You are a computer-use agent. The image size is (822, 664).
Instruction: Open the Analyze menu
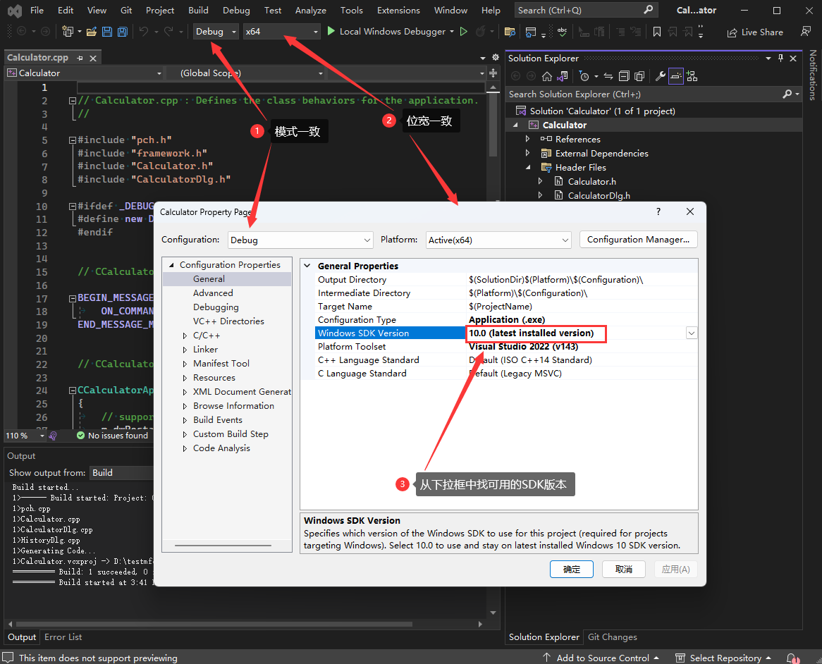(310, 10)
